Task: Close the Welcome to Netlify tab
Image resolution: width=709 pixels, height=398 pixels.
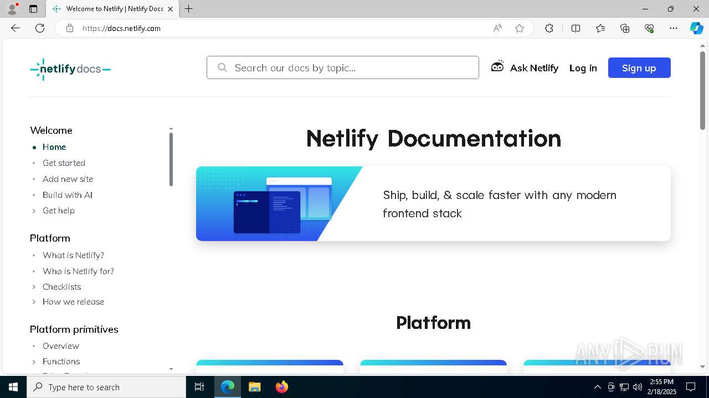Action: tap(171, 9)
